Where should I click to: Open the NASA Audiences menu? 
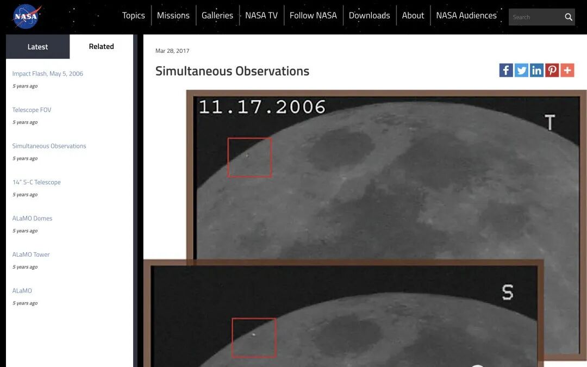pyautogui.click(x=466, y=15)
